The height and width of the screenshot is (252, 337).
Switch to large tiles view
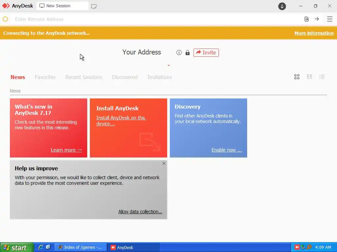297,77
